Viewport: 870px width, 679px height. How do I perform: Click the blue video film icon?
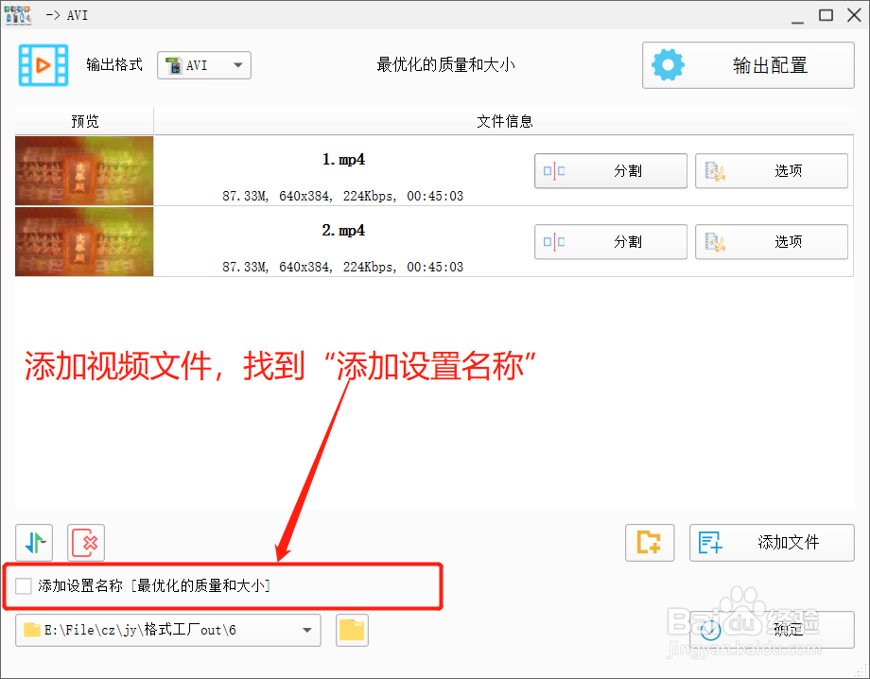(x=43, y=65)
